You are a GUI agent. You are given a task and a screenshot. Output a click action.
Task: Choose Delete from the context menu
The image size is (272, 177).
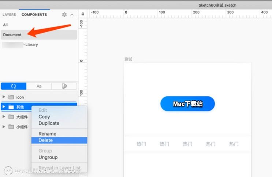(46, 140)
